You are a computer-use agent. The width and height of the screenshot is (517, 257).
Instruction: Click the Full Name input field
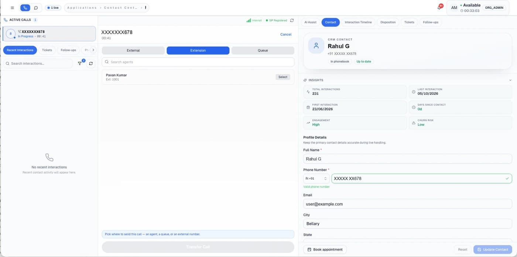pos(408,159)
